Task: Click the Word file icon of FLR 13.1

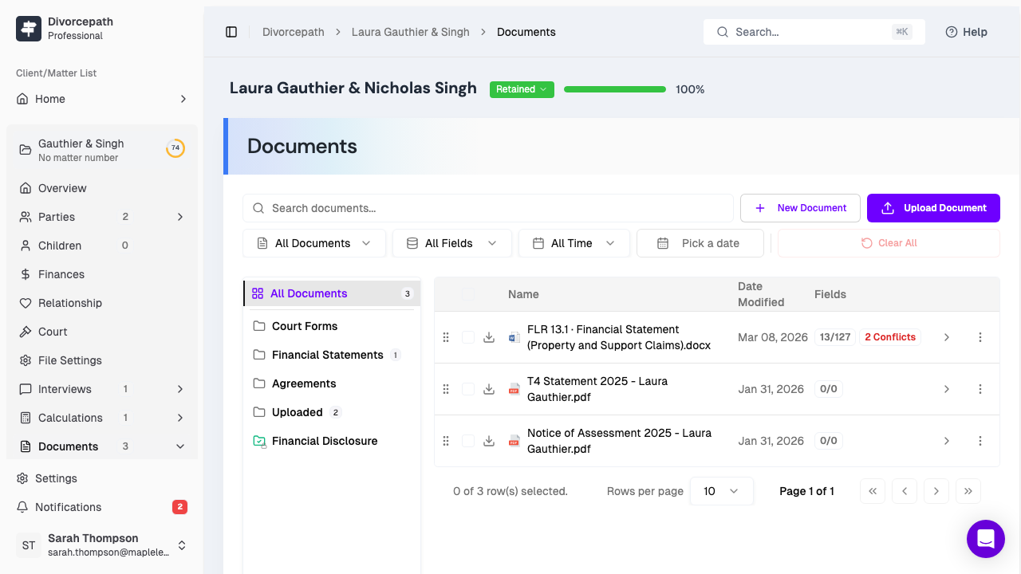Action: [514, 337]
